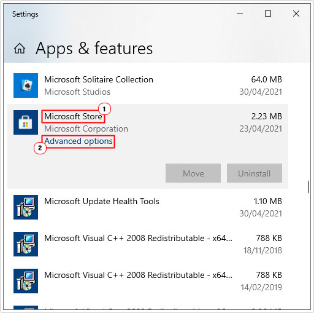
Task: Click the 2.23 MB size value
Action: pyautogui.click(x=267, y=116)
